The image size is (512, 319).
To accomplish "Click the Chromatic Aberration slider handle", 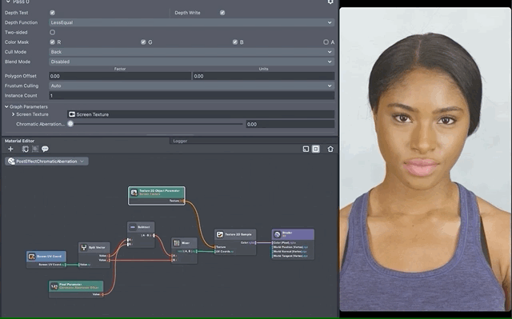I will 70,124.
